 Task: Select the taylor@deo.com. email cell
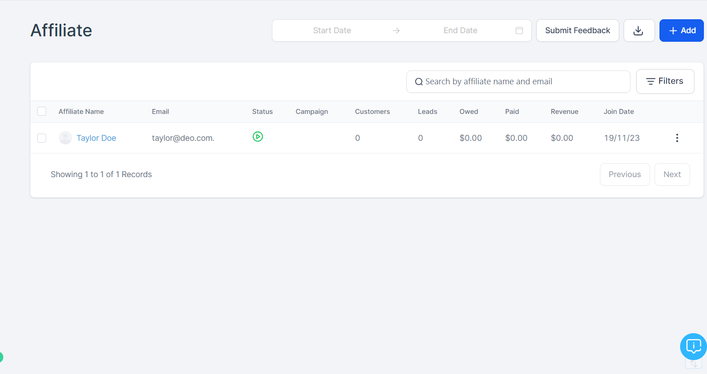click(x=183, y=138)
